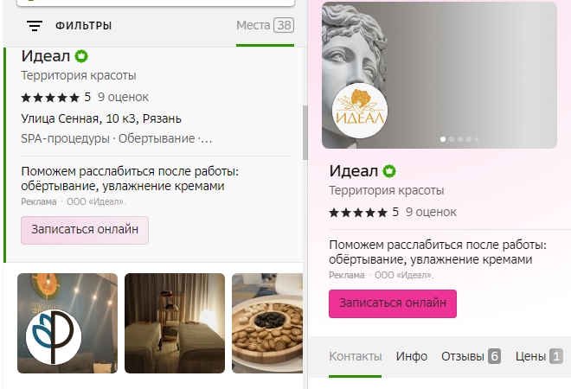
Task: Click bright pink Записаться онлайн button
Action: tap(393, 303)
